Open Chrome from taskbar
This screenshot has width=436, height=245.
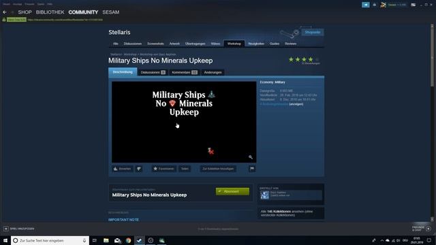tap(128, 240)
